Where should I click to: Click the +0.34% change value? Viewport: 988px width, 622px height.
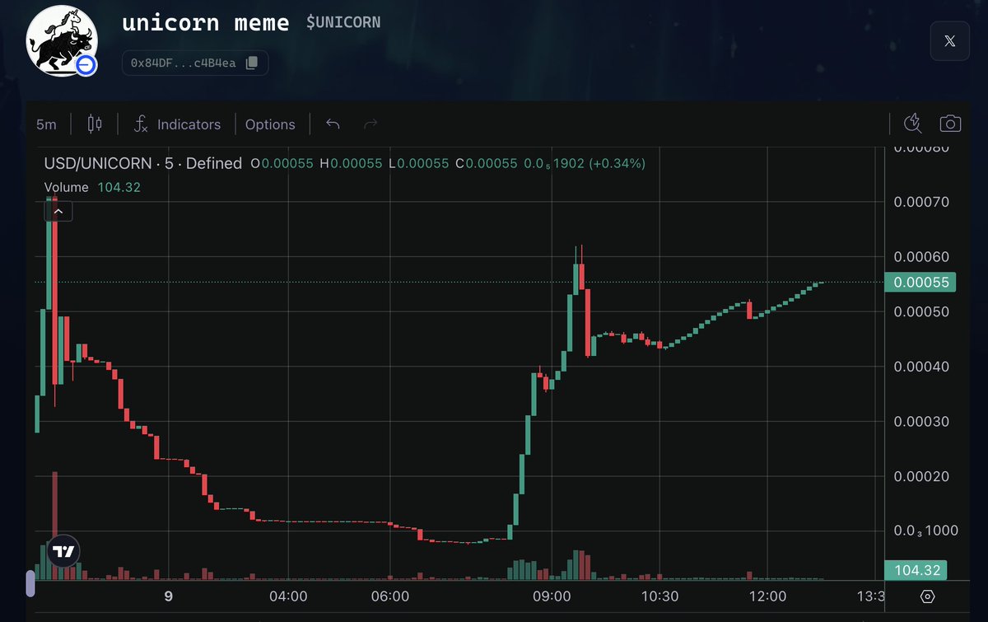click(x=616, y=164)
